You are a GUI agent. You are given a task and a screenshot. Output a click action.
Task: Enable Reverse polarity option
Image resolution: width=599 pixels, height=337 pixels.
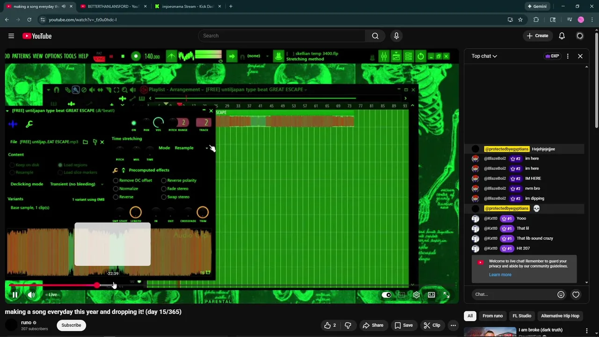coord(179,180)
